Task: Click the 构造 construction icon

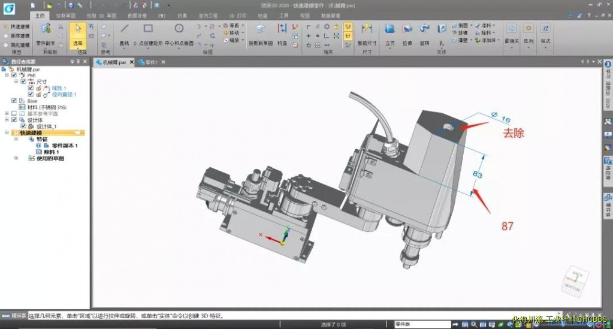Action: 282,29
